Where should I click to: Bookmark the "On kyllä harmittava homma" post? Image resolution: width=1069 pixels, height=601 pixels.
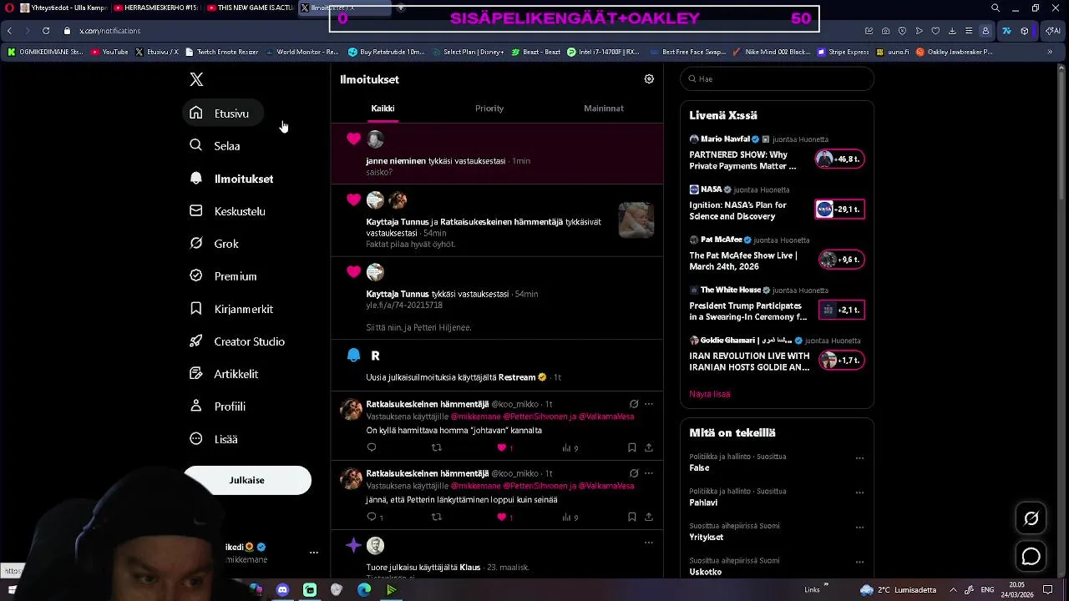631,447
